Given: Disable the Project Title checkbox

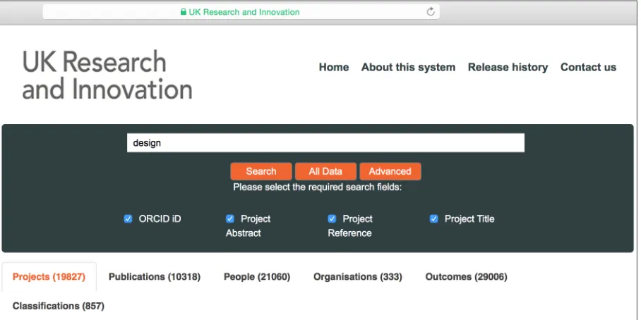Looking at the screenshot, I should point(433,219).
